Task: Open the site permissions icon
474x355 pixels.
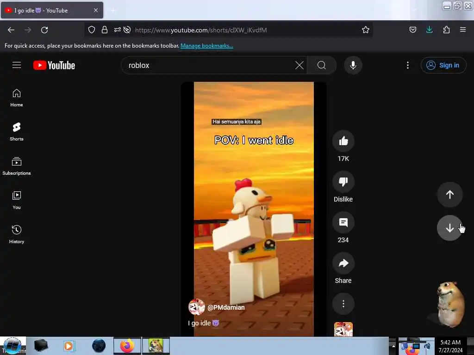Action: pos(117,30)
